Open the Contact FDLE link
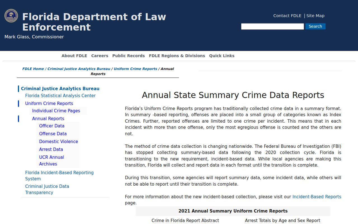Screen dimensions: 358x224 tap(287, 16)
